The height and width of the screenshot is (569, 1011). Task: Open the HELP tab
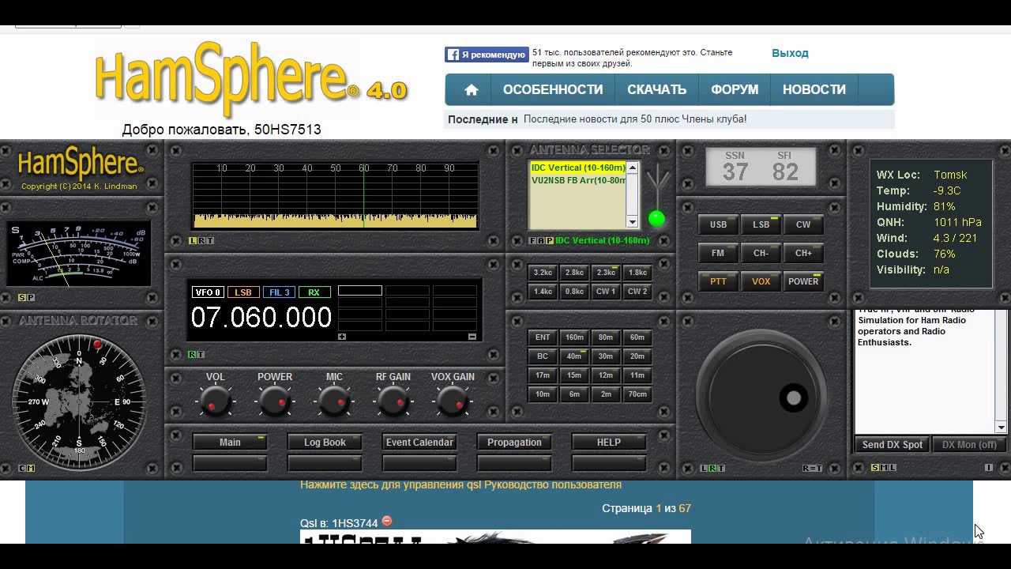(x=609, y=443)
